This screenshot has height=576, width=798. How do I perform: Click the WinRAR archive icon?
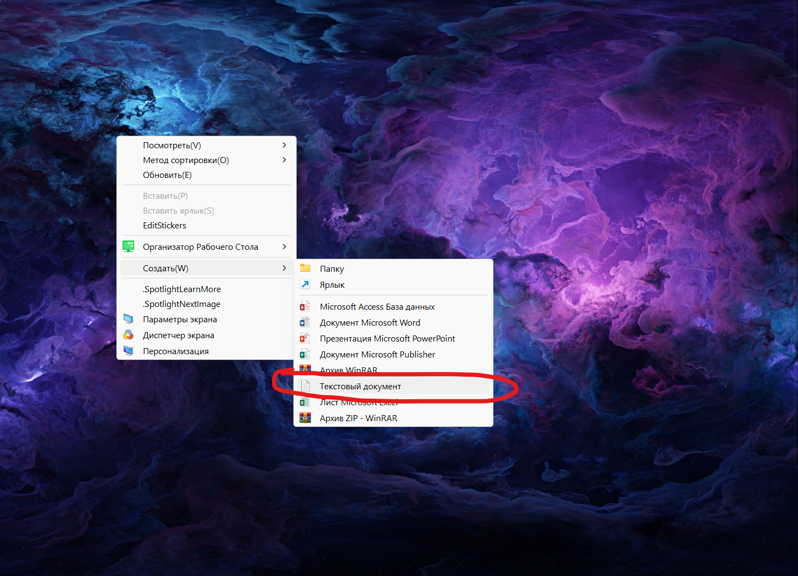tap(305, 370)
